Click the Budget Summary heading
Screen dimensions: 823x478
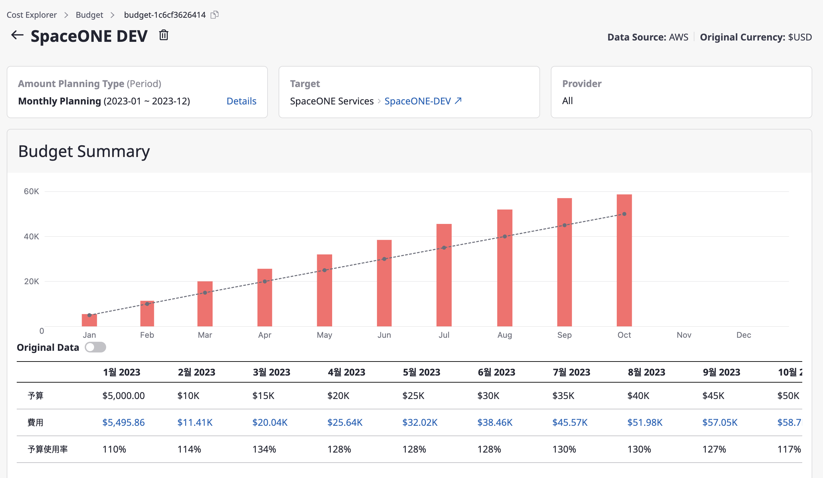tap(84, 151)
